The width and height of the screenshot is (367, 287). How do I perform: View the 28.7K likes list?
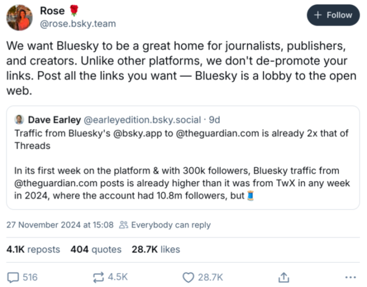[x=156, y=249]
